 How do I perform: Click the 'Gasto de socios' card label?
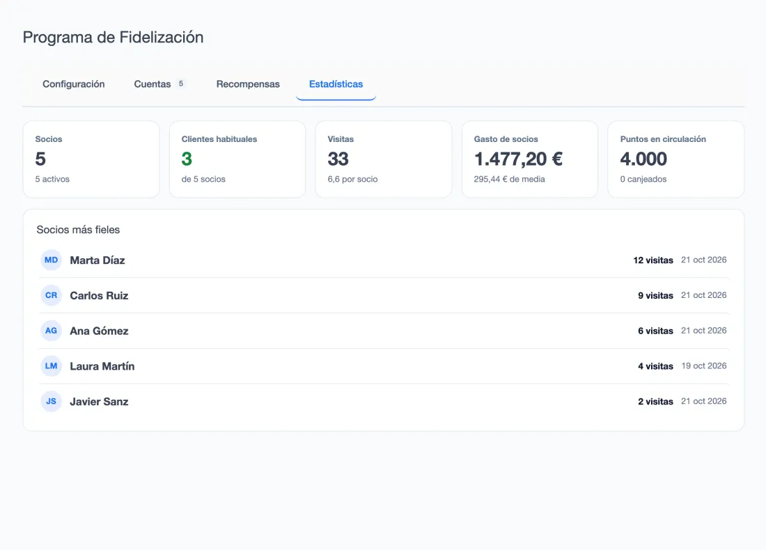coord(506,139)
